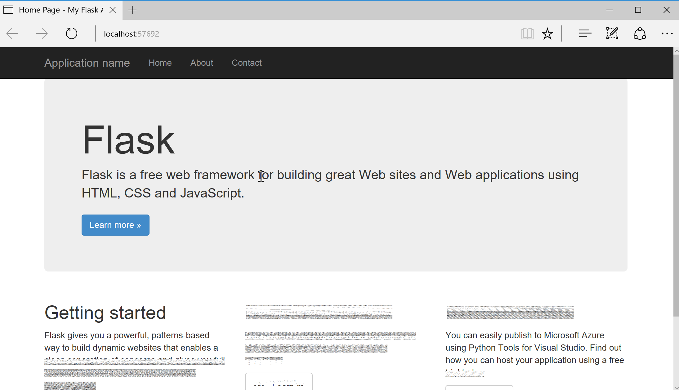
Task: Select the Home Page browser tab
Action: [x=59, y=10]
